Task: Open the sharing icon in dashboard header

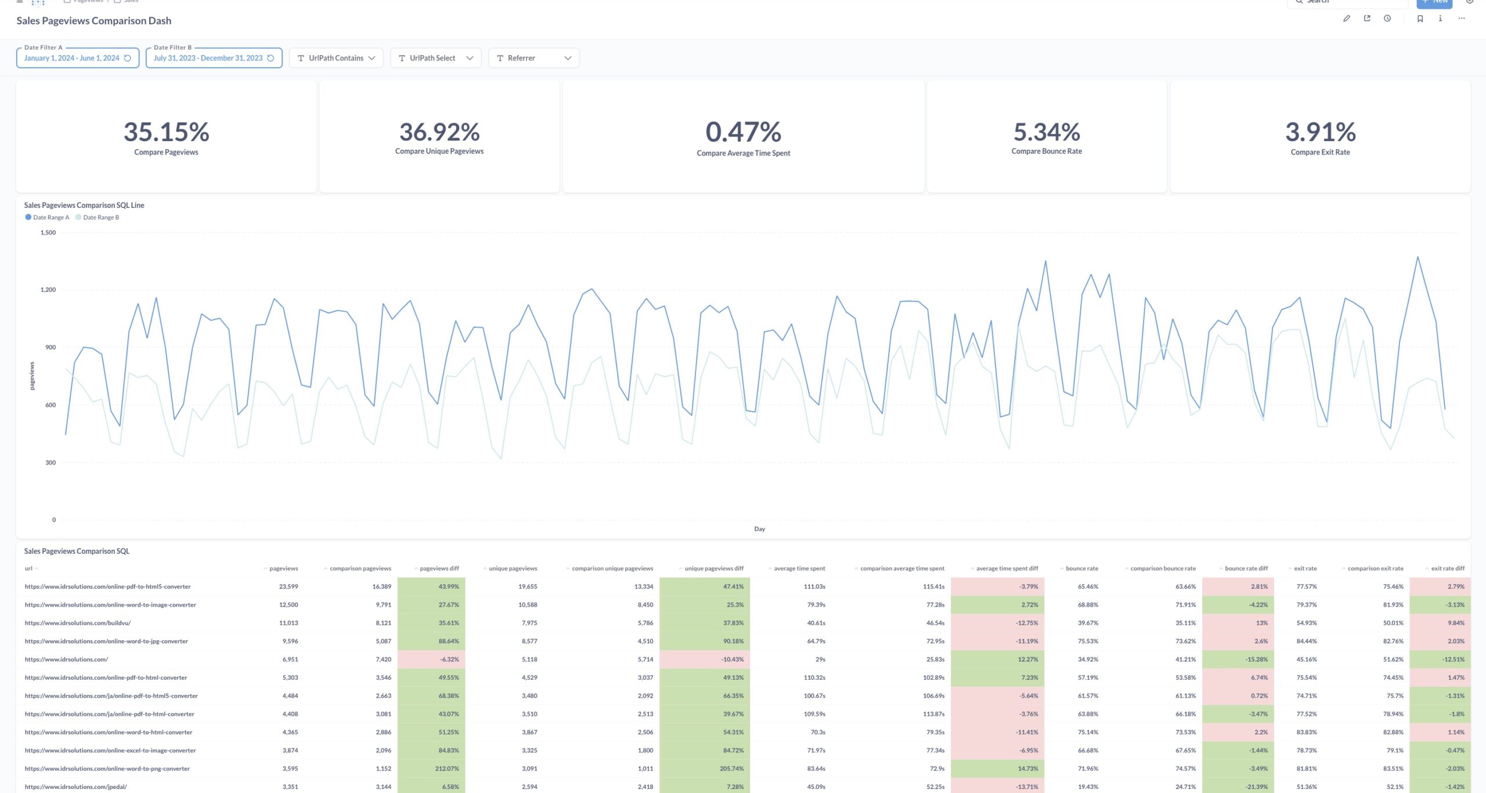Action: pyautogui.click(x=1367, y=19)
